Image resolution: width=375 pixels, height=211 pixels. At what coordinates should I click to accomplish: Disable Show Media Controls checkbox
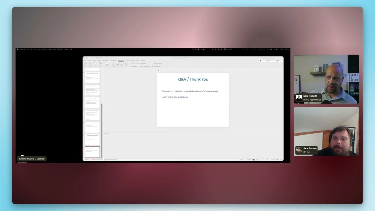tap(141, 66)
